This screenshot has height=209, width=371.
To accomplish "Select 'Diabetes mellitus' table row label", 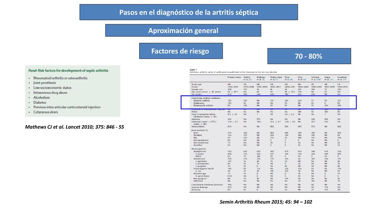I will click(201, 101).
